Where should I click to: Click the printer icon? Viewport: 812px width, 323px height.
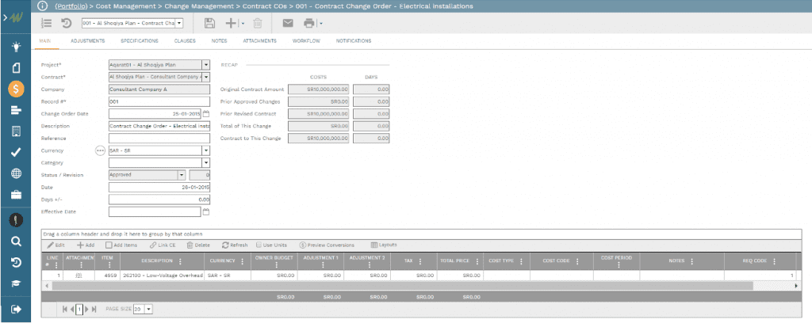tap(309, 23)
